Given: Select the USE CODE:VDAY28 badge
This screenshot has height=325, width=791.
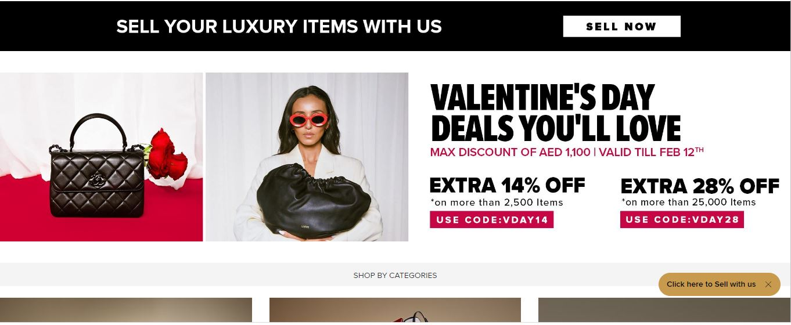Looking at the screenshot, I should (x=682, y=219).
